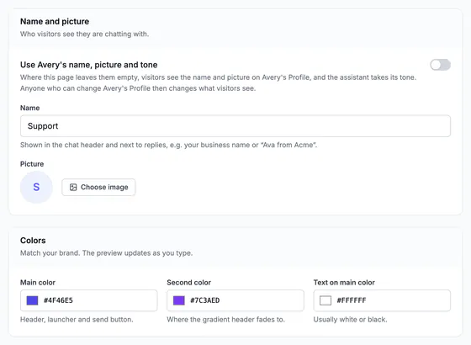Image resolution: width=471 pixels, height=345 pixels.
Task: Click the Colors section heading
Action: coord(33,241)
